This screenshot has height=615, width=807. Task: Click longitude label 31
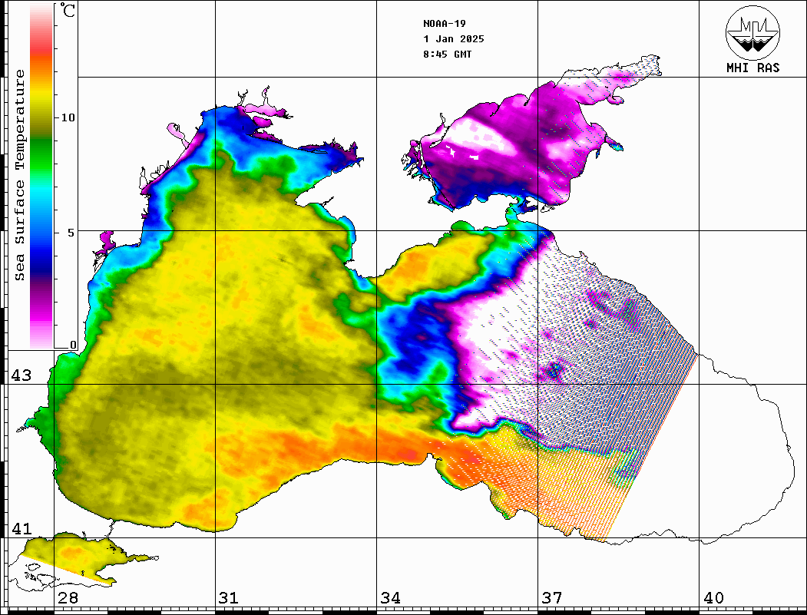pos(229,597)
